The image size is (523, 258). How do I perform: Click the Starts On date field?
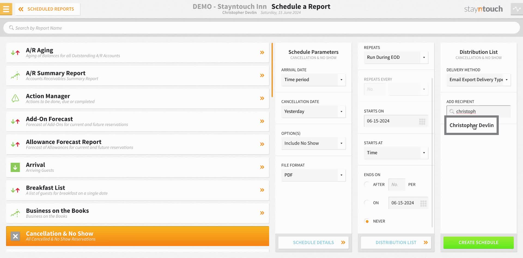[x=396, y=121]
